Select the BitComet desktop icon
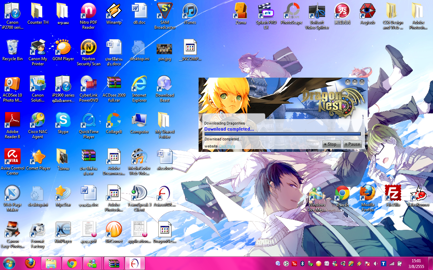433x270 pixels. [x=114, y=232]
